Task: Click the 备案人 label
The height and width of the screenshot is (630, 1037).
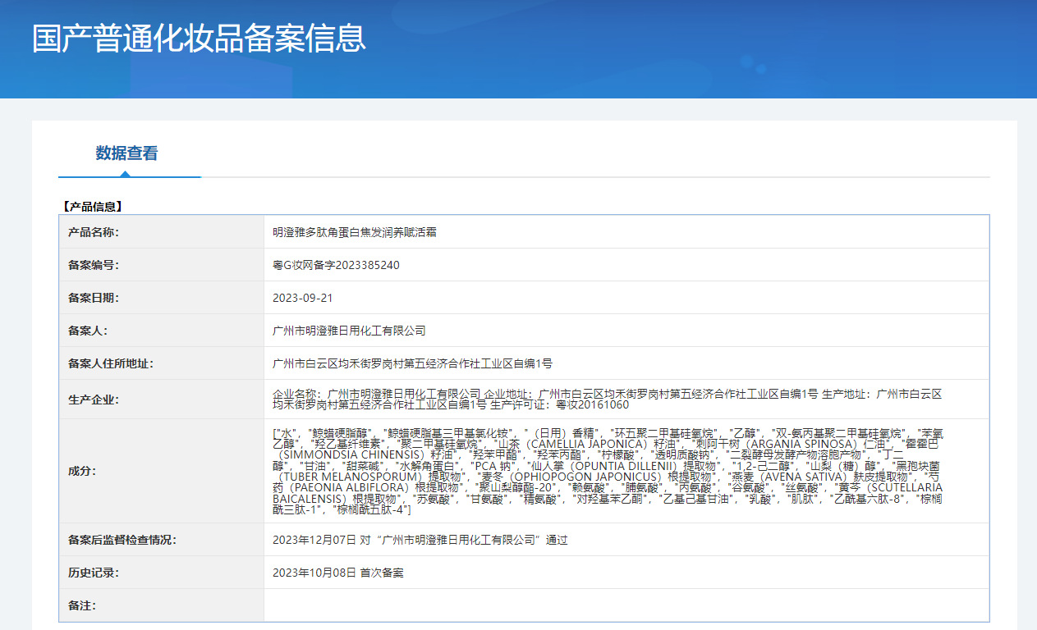Action: click(x=88, y=331)
